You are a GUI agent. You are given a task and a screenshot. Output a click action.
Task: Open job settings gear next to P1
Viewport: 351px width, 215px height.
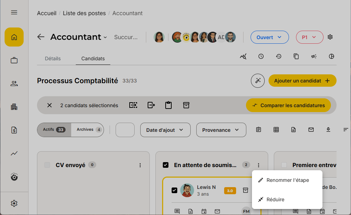click(330, 37)
